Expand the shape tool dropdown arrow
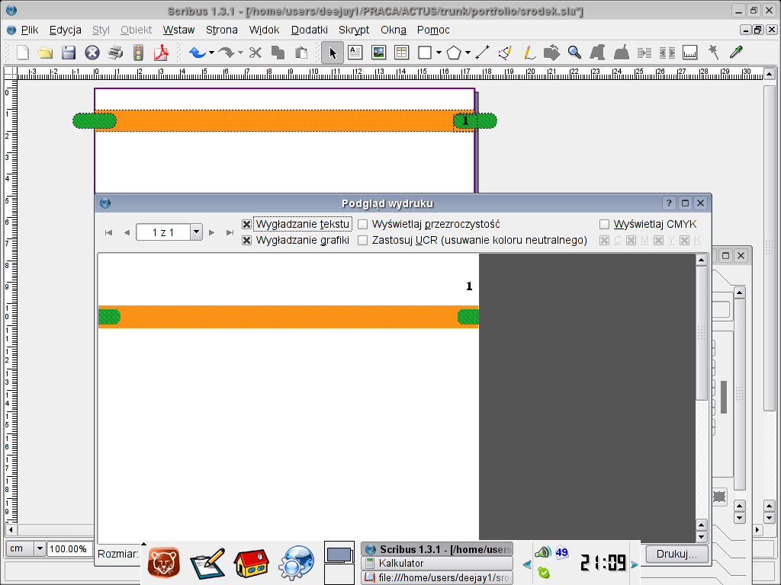Screen dimensions: 781x585 [x=439, y=53]
